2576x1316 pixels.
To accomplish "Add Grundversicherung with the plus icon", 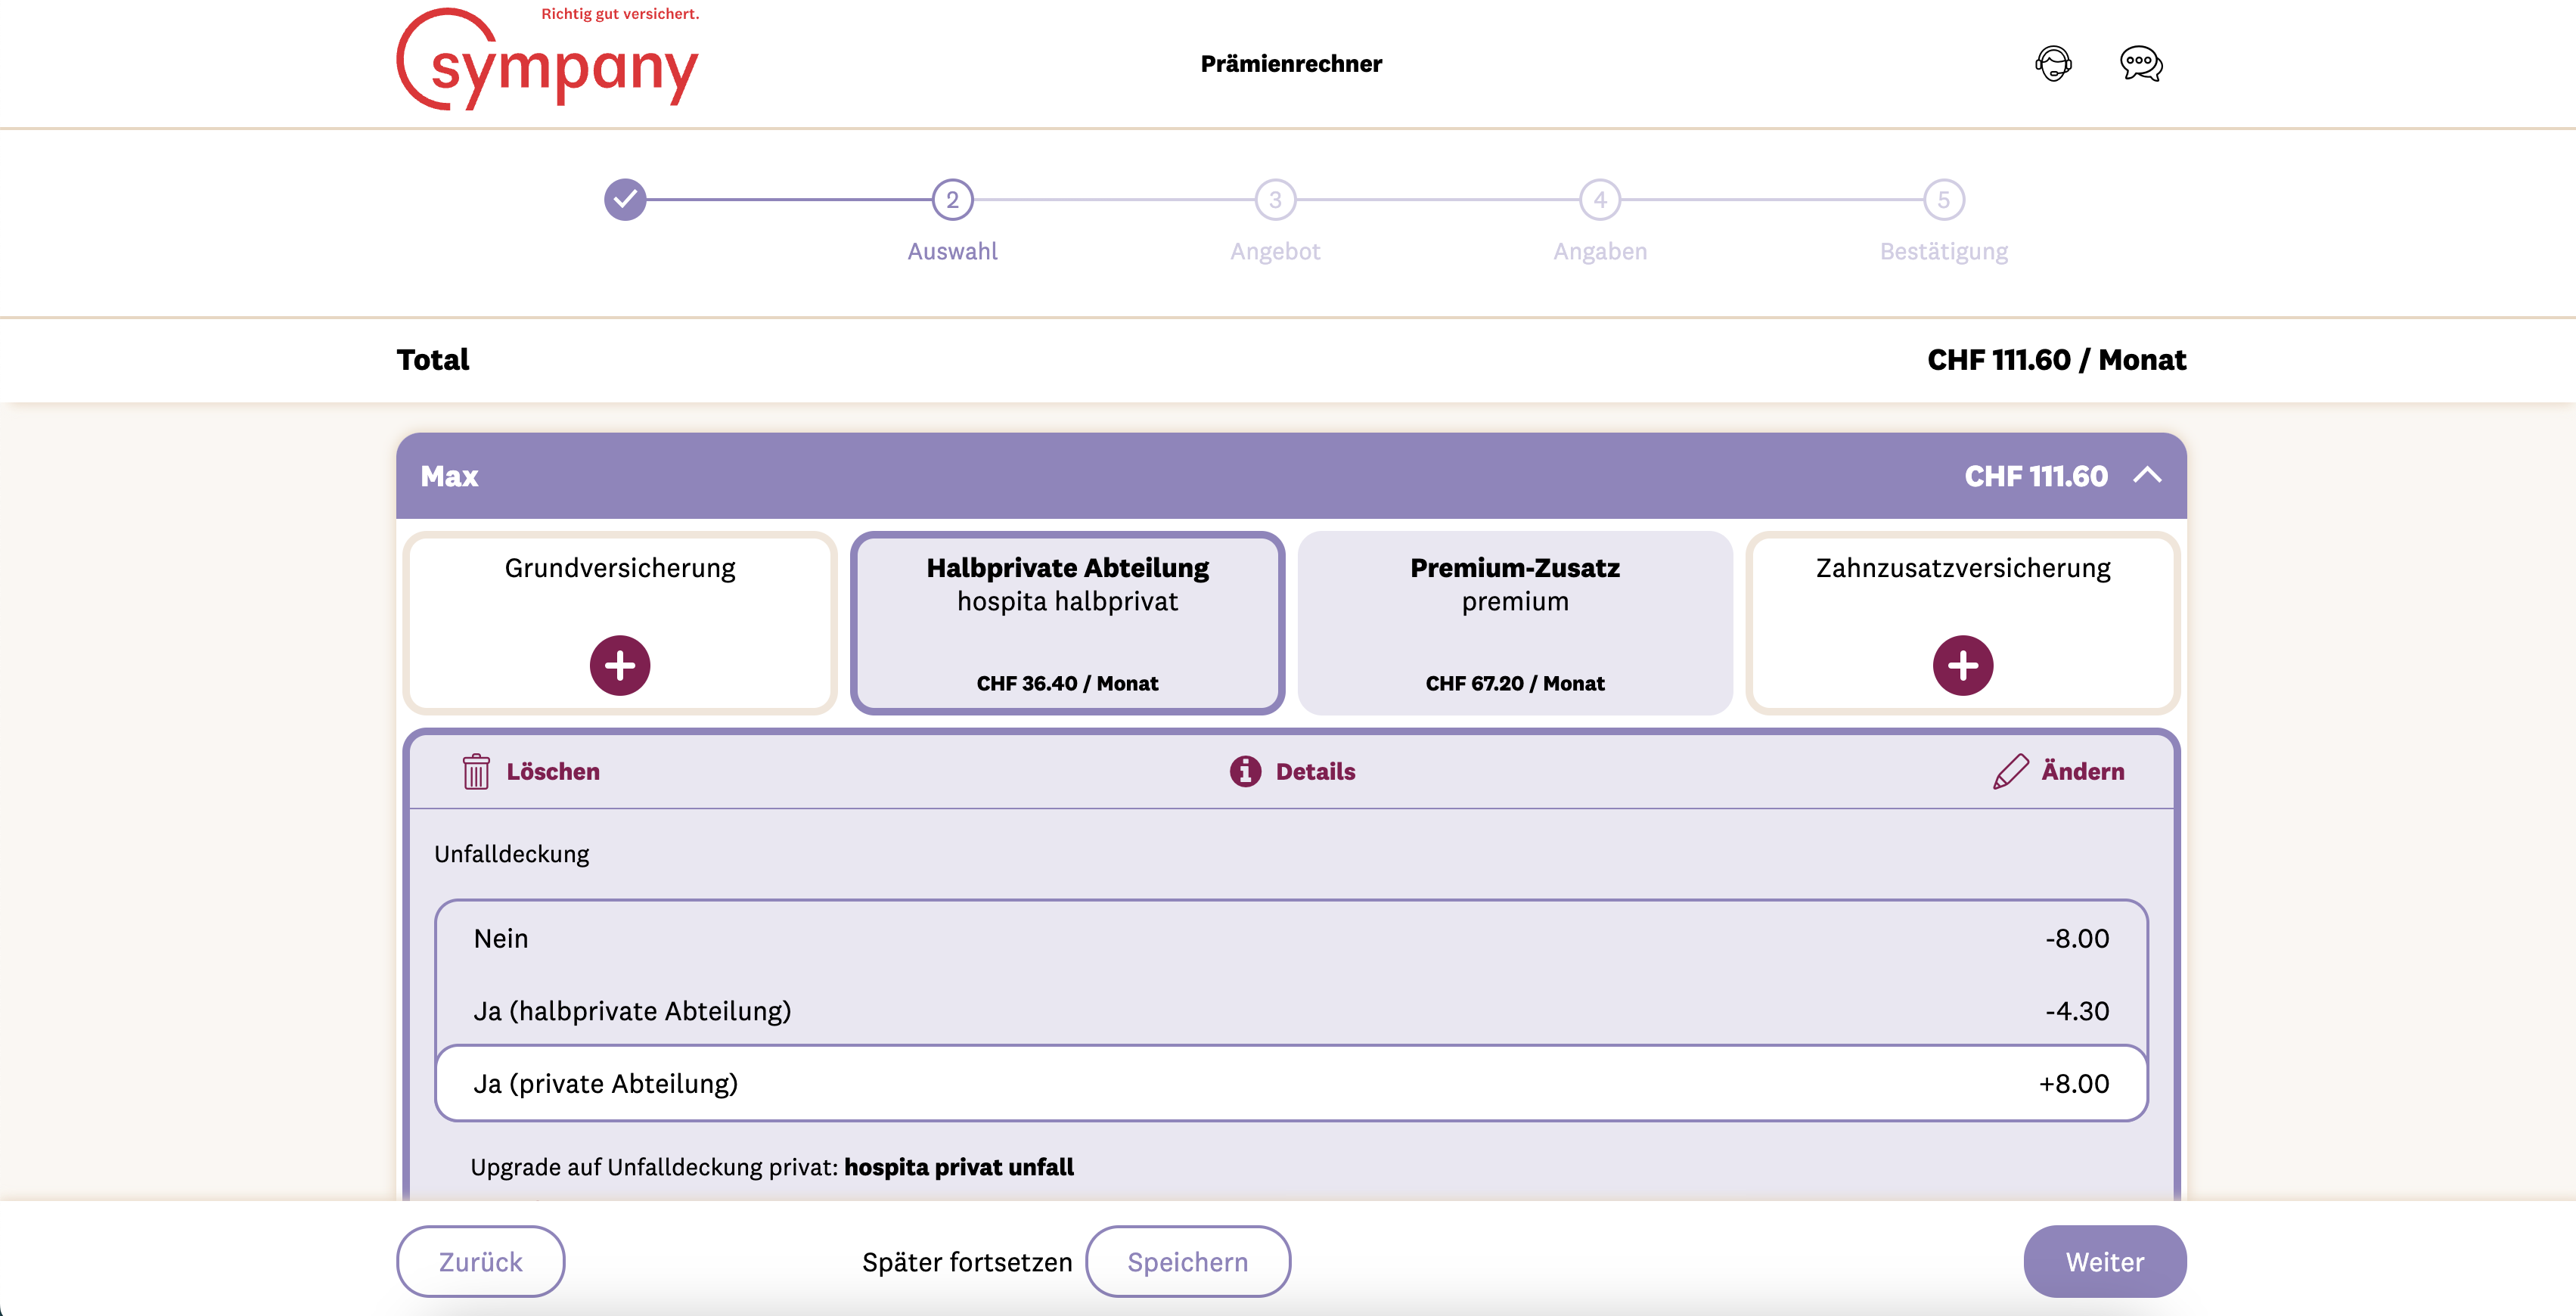I will 620,665.
